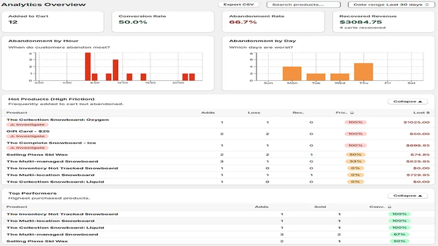Click the Sold column header in Top Performers
This screenshot has width=438, height=246.
[x=320, y=207]
